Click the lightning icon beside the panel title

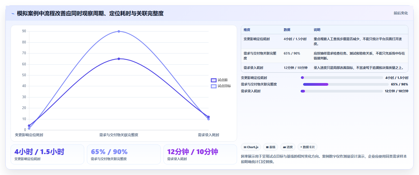[13, 13]
